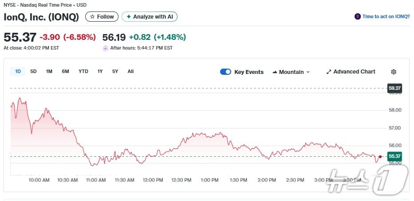414x201 pixels.
Task: Switch to the 5D time range
Action: 33,71
